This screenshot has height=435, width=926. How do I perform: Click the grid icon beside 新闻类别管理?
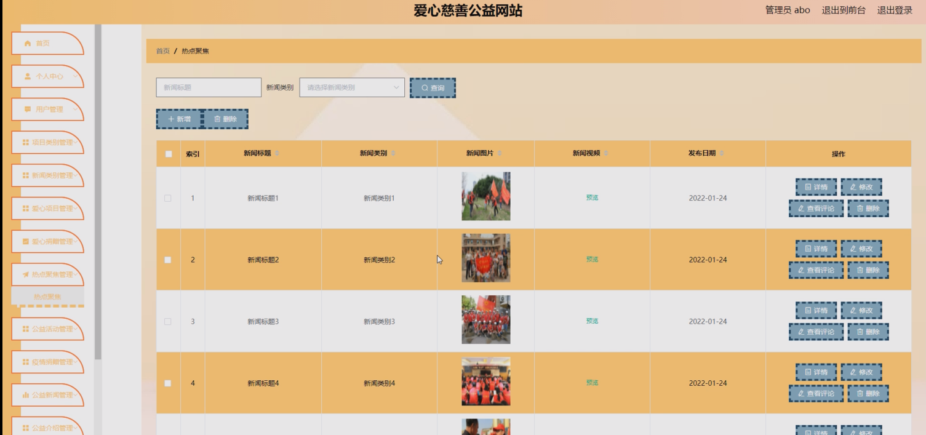(x=26, y=175)
